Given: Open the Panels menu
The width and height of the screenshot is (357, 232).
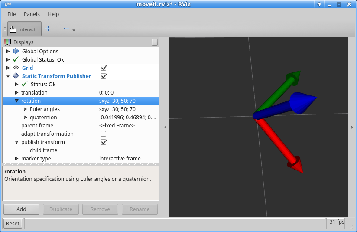Looking at the screenshot, I should coord(32,14).
